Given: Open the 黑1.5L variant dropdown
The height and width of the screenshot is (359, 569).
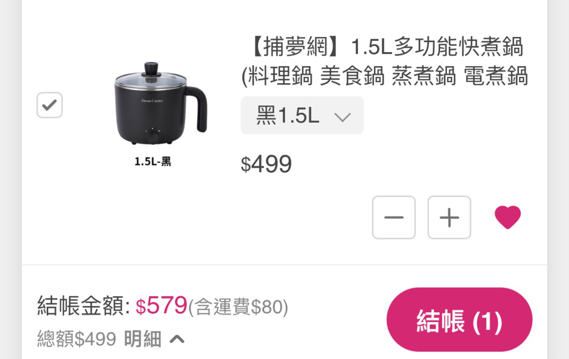Looking at the screenshot, I should (x=302, y=115).
